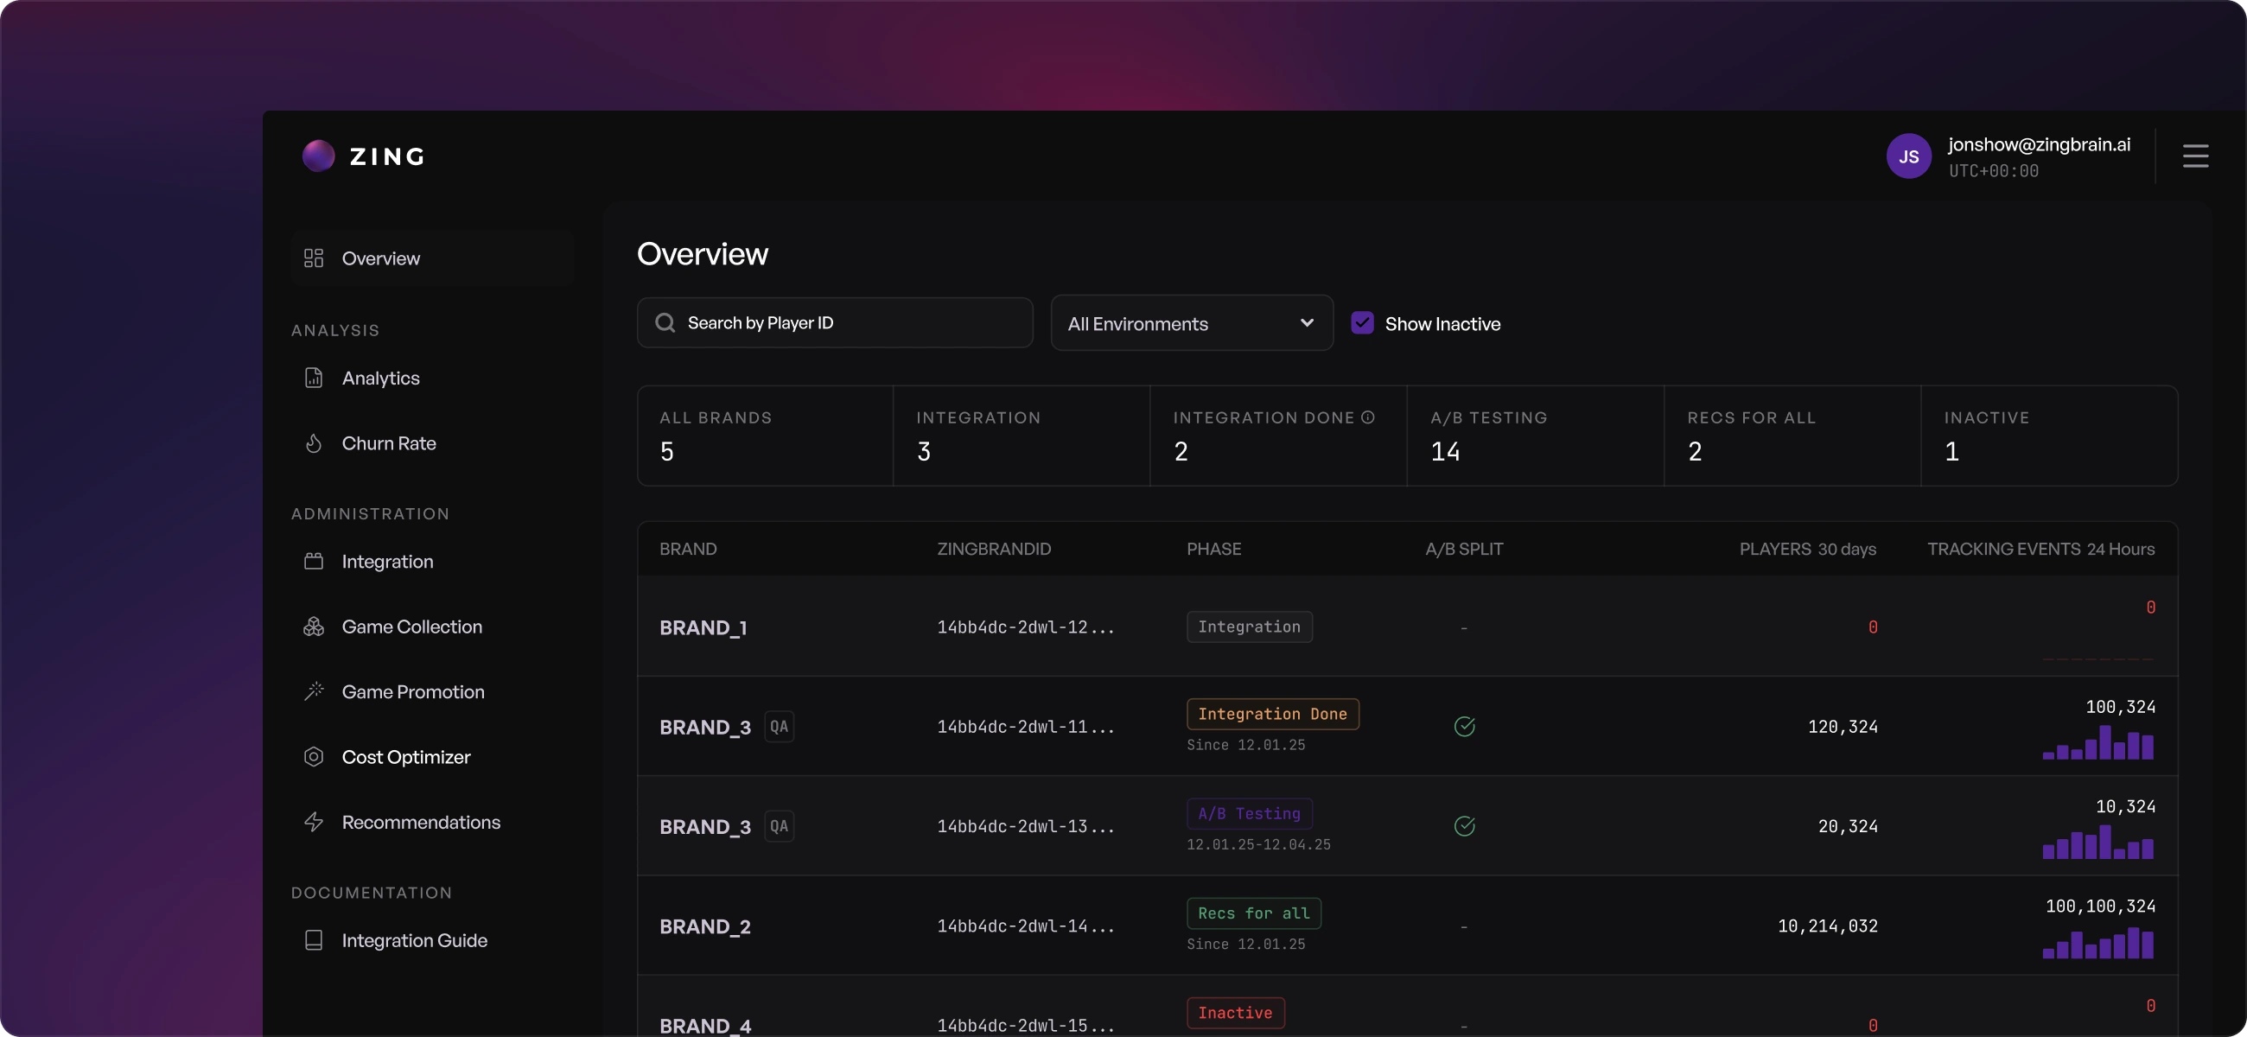This screenshot has width=2247, height=1037.
Task: Sort by the Players 30 days header
Action: (x=1807, y=549)
